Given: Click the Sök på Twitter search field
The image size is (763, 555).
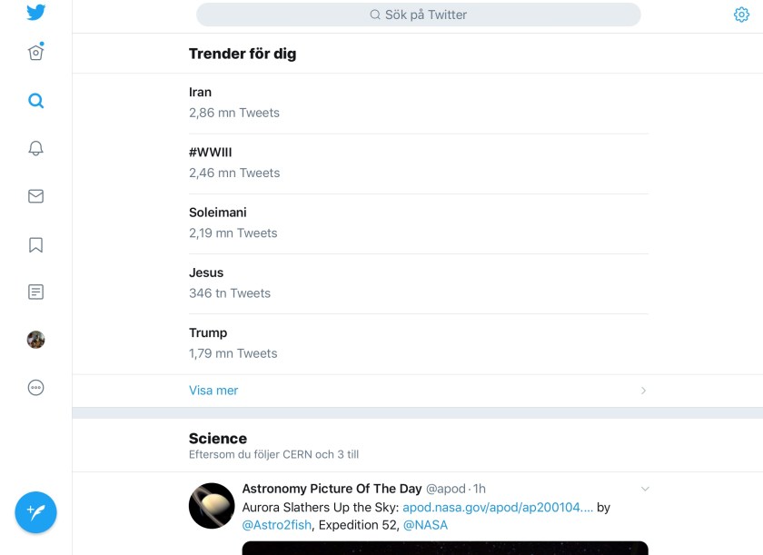Looking at the screenshot, I should point(419,15).
